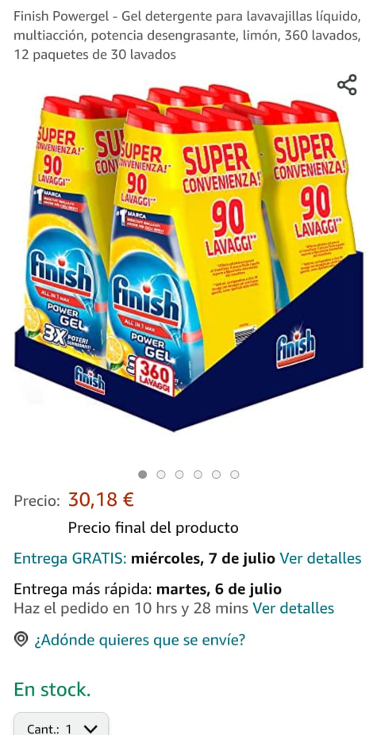Go to the fourth product image dot
This screenshot has width=377, height=735.
[198, 474]
